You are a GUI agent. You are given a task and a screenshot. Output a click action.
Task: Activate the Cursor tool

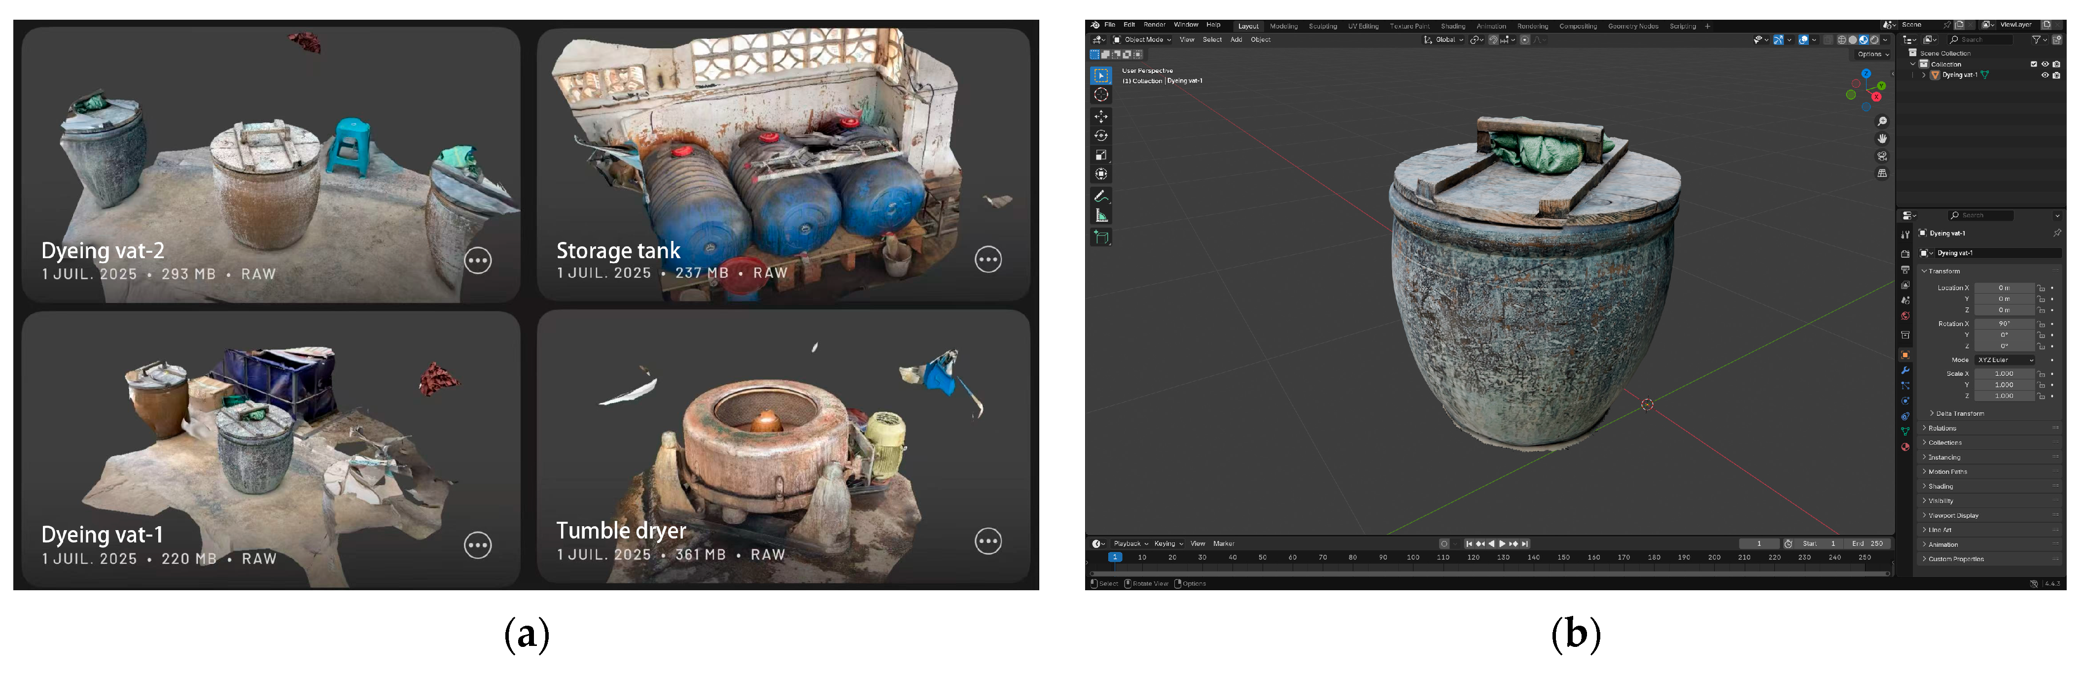(1100, 95)
